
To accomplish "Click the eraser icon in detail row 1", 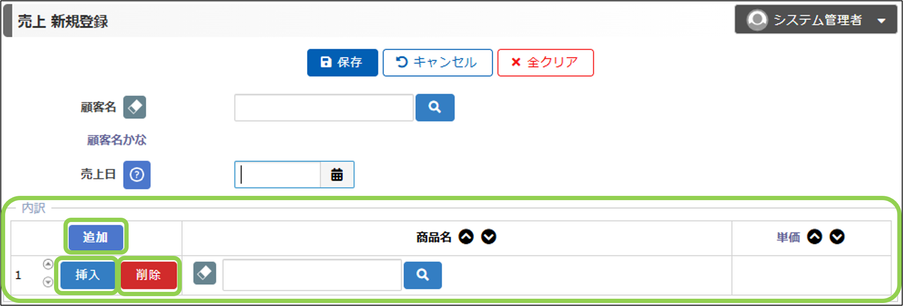I will tap(205, 273).
